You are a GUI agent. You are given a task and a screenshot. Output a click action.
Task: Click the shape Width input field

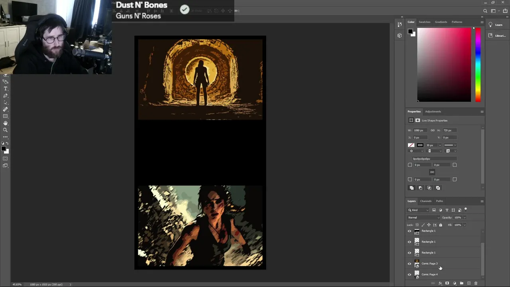pyautogui.click(x=420, y=130)
